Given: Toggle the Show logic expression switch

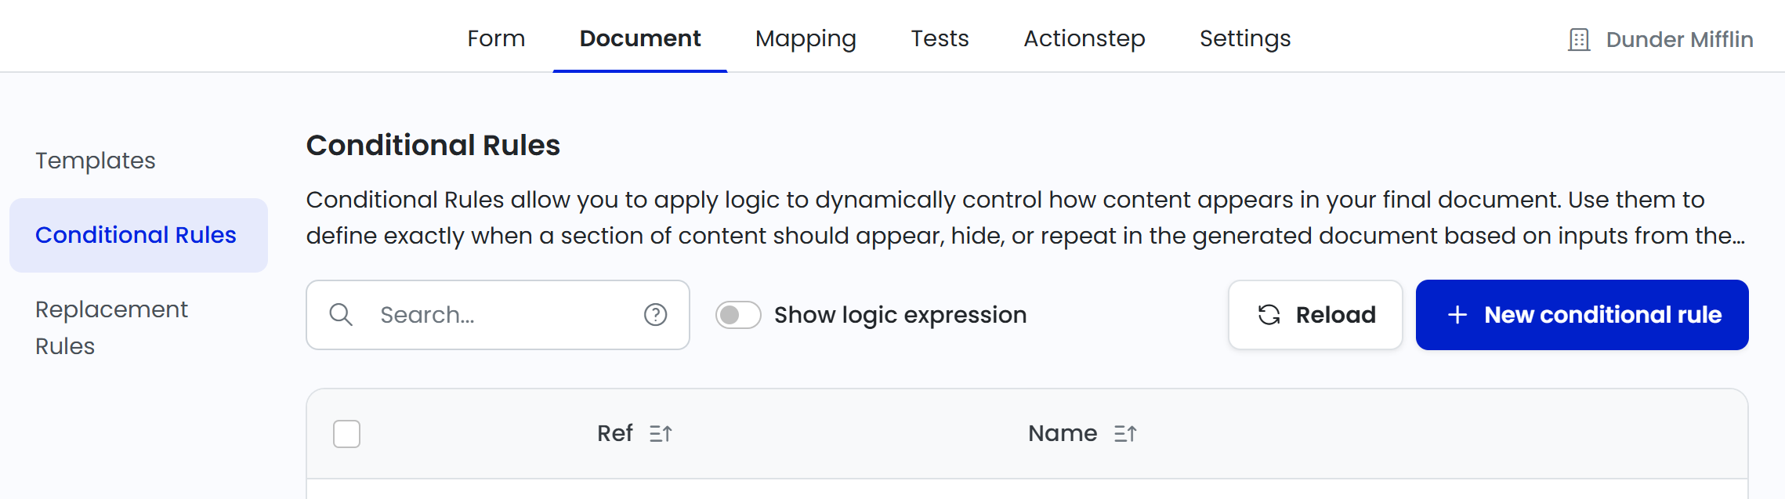Looking at the screenshot, I should click(x=738, y=315).
